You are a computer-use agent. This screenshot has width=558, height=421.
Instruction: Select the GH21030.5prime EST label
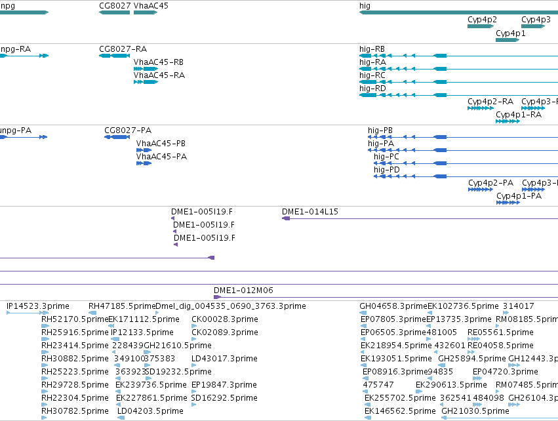475,412
